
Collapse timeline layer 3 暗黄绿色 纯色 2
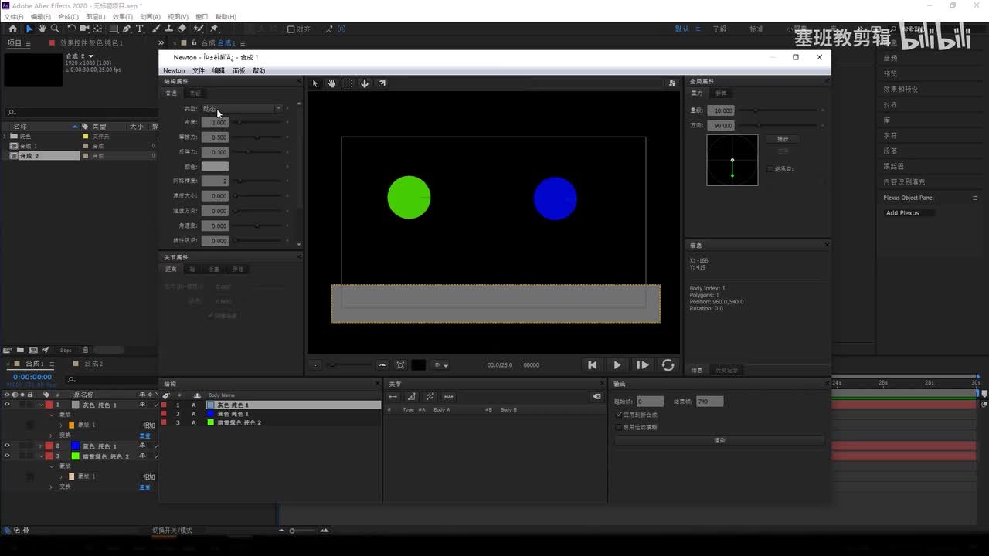(41, 456)
